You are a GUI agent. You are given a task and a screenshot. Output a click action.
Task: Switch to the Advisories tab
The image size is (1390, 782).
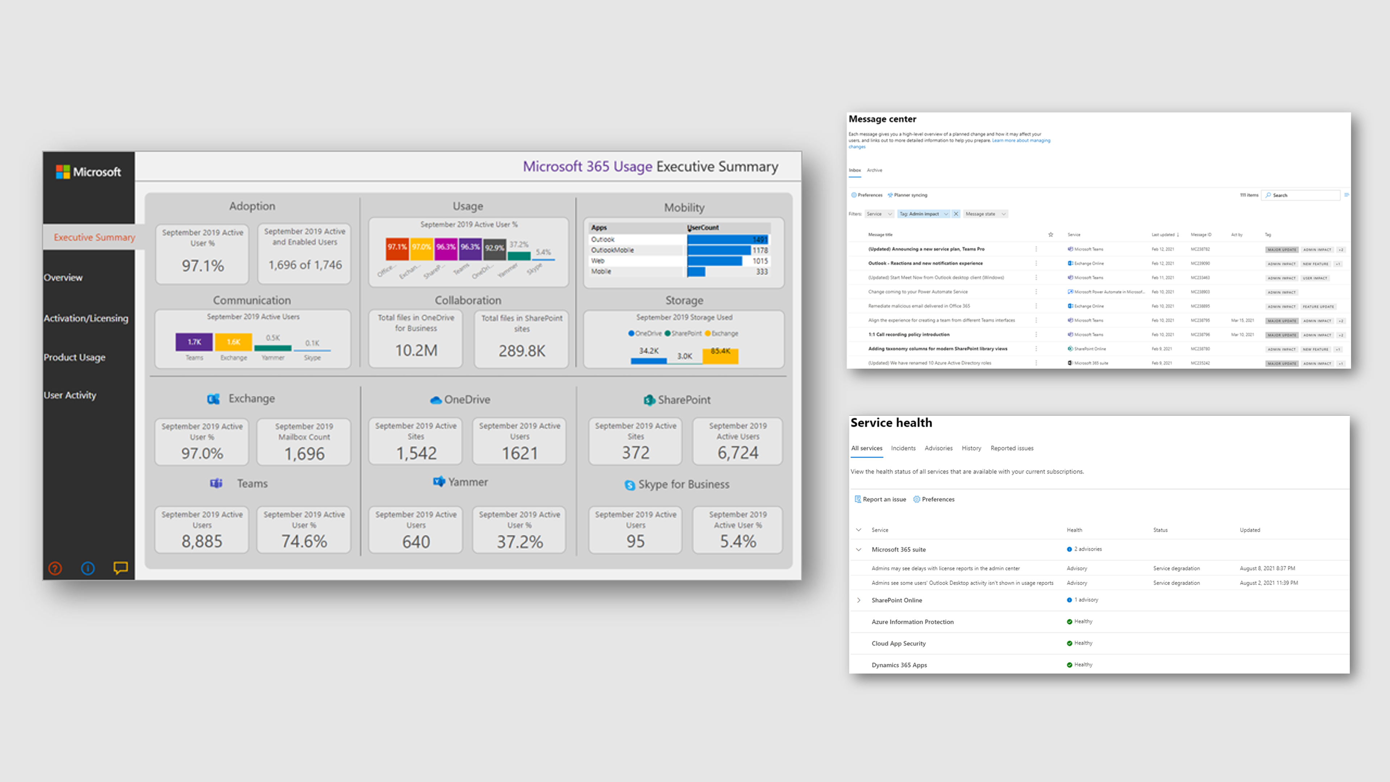point(938,448)
